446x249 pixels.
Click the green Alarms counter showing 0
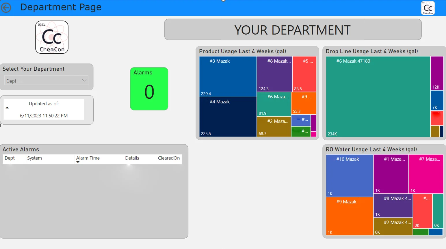pyautogui.click(x=149, y=89)
